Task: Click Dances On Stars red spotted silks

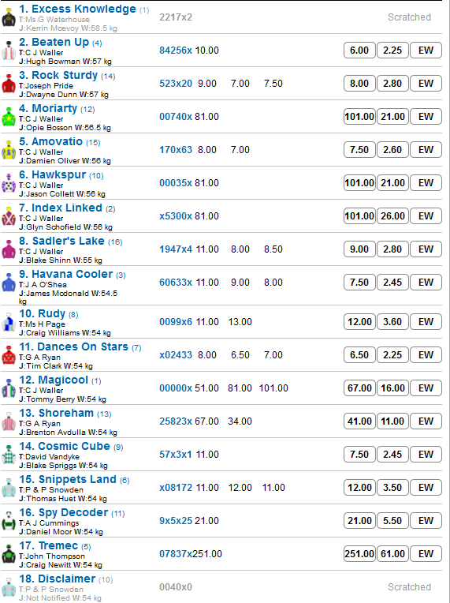Action: click(x=9, y=355)
